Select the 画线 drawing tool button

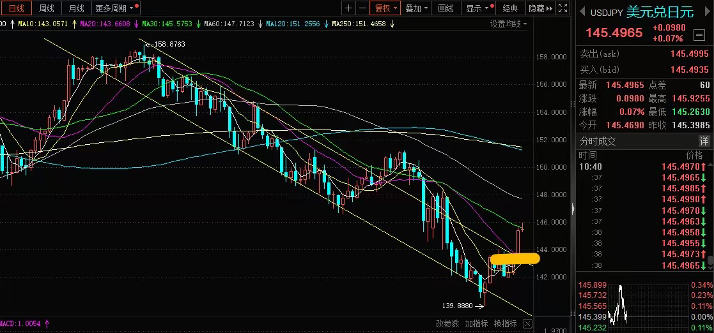446,8
